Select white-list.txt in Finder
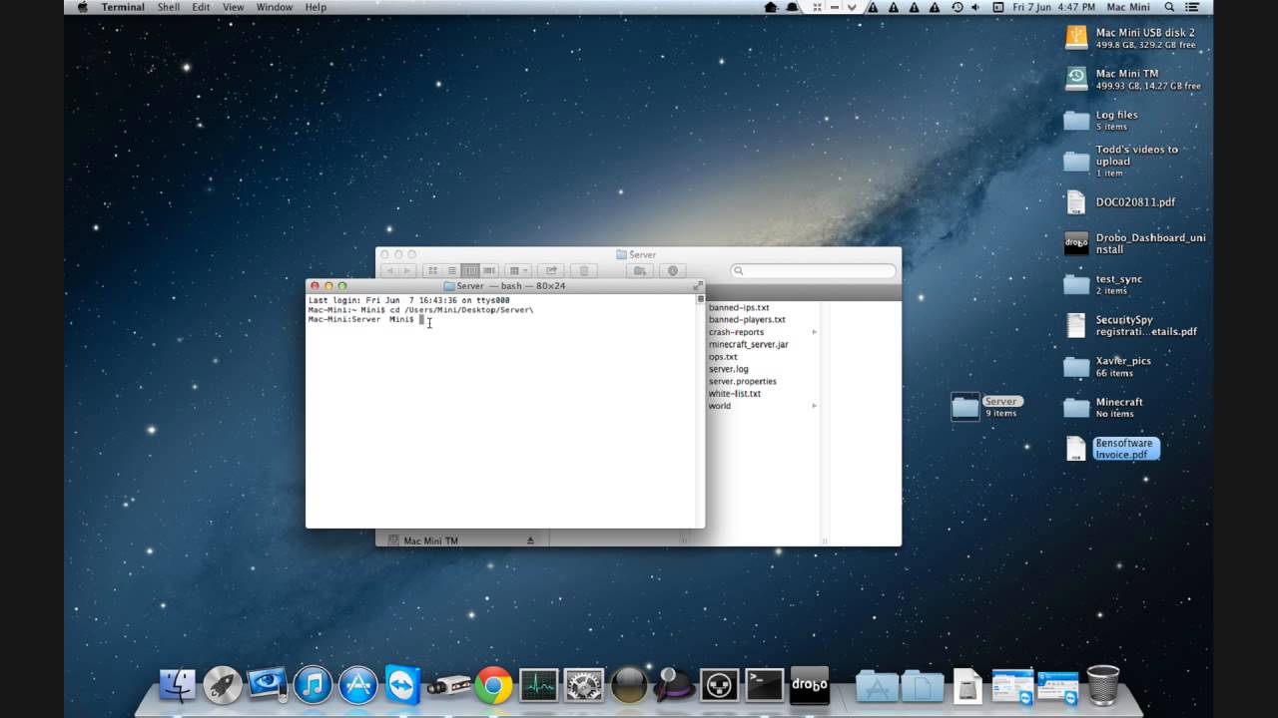Image resolution: width=1278 pixels, height=718 pixels. [734, 394]
